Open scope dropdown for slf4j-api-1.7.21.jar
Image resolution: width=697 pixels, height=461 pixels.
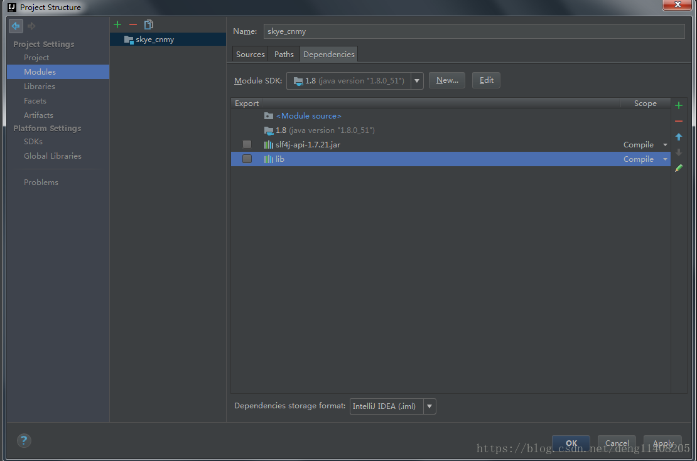[x=665, y=145]
